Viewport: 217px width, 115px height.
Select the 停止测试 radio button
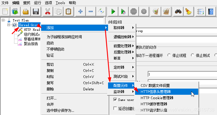click(x=192, y=55)
